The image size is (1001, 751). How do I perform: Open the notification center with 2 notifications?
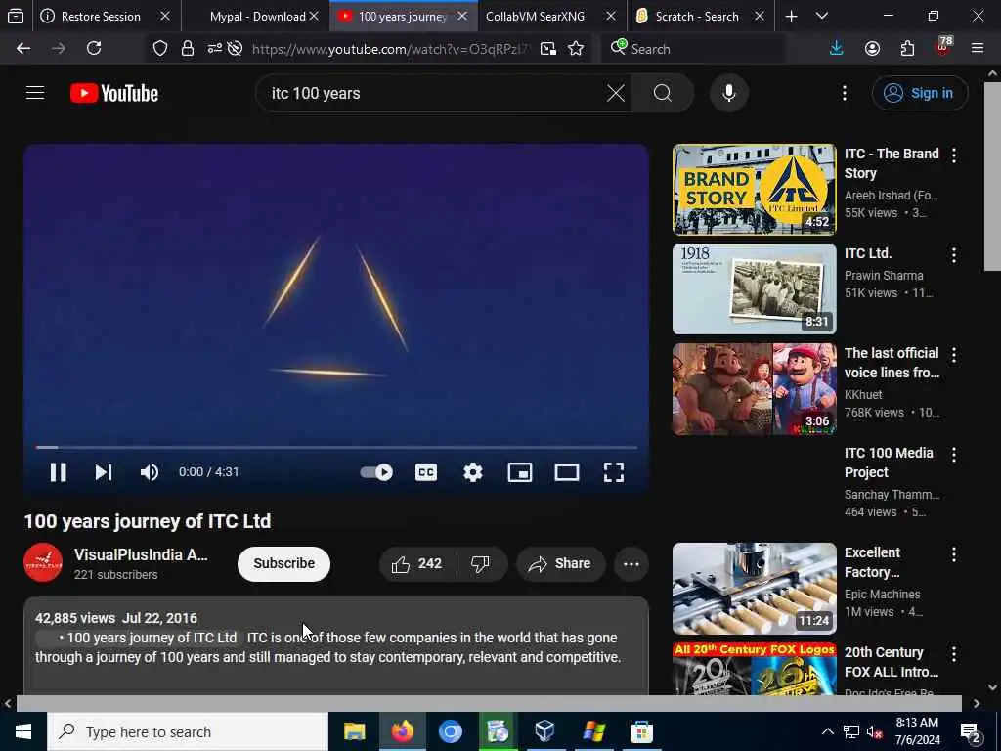[x=971, y=731]
